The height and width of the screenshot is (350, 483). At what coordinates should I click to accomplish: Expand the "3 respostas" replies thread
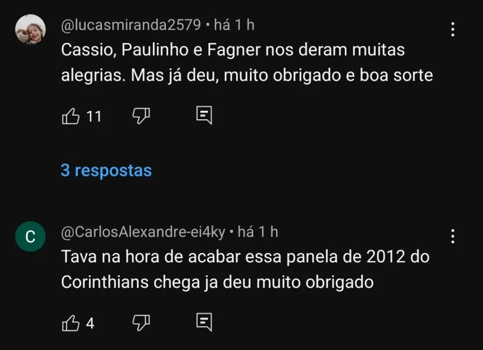106,170
